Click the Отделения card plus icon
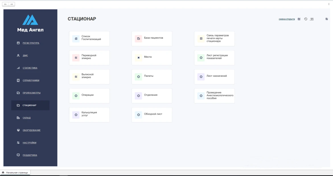This screenshot has height=176, width=333. click(139, 96)
